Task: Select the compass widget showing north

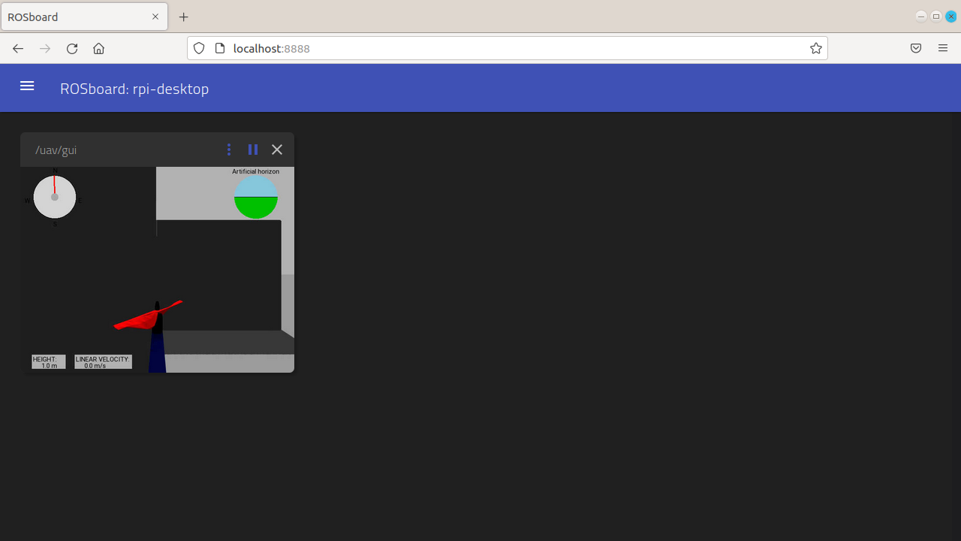Action: pos(54,197)
